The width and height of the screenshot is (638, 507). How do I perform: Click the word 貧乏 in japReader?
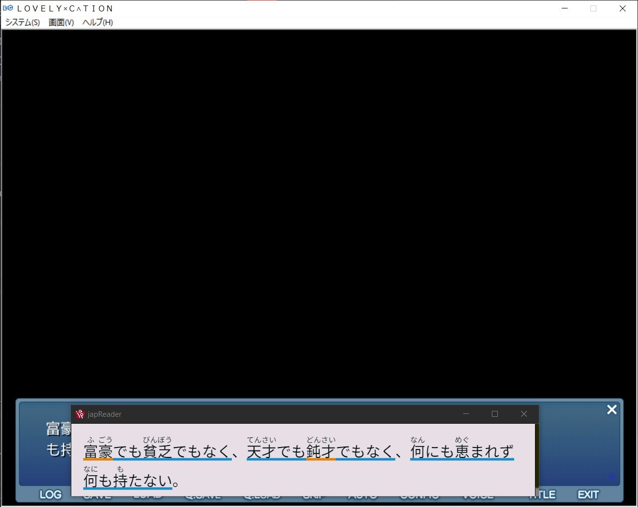(158, 451)
